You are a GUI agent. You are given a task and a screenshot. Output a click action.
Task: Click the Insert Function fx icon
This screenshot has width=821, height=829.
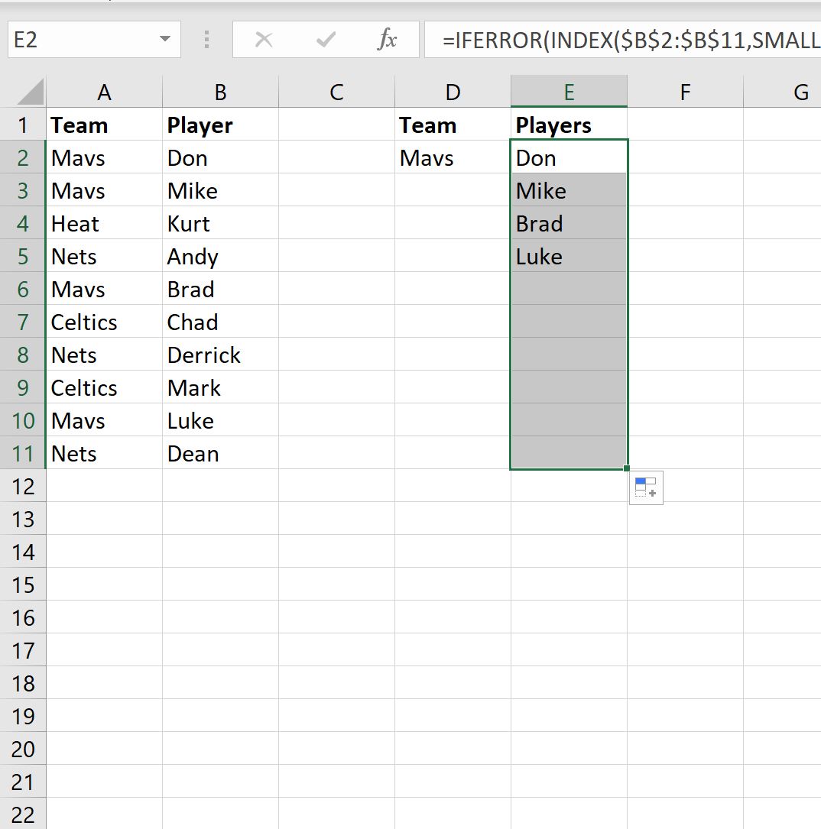388,40
